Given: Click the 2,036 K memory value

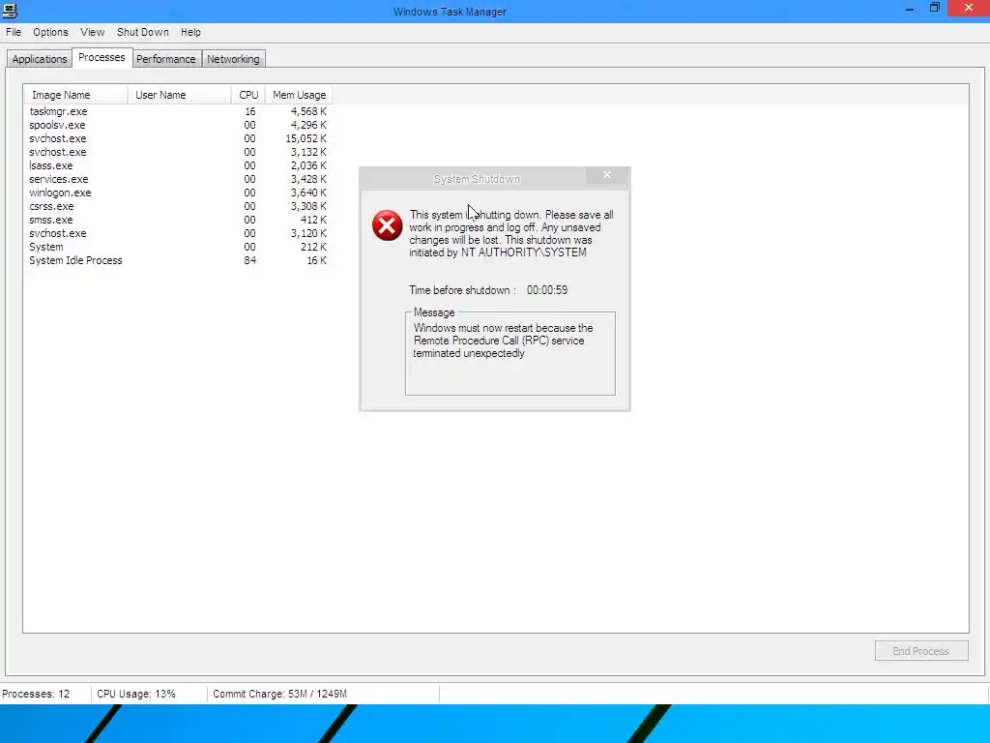Looking at the screenshot, I should pos(308,165).
